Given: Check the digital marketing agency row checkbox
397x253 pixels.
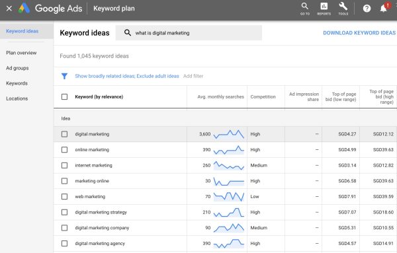Looking at the screenshot, I should [65, 244].
